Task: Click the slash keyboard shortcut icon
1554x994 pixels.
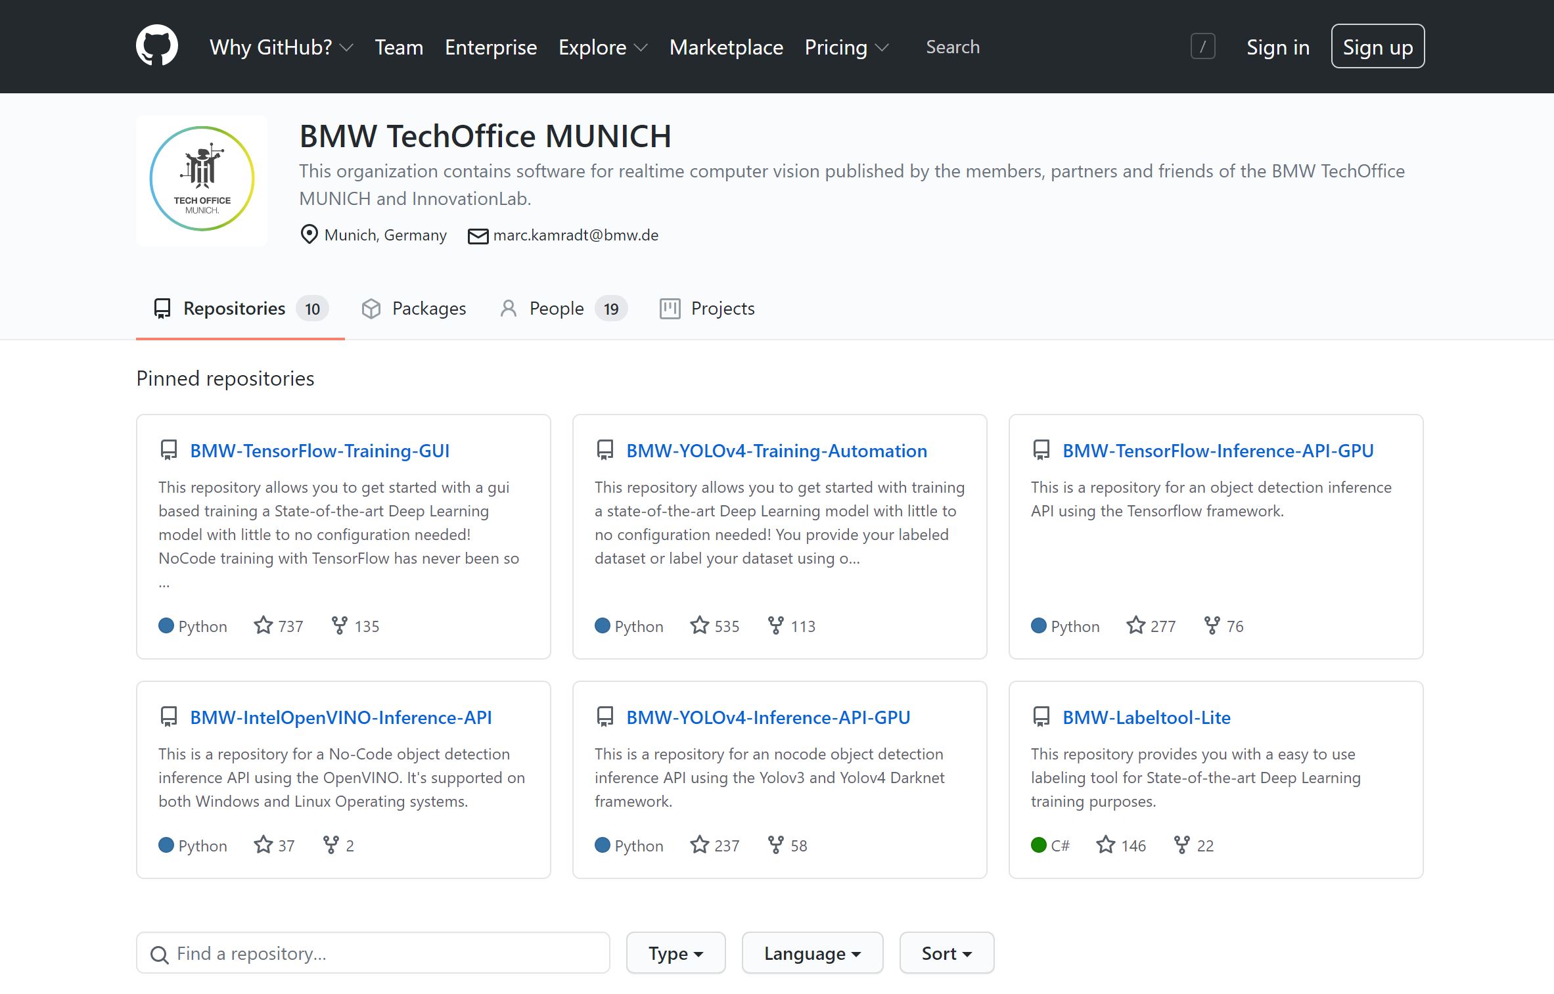Action: point(1202,47)
